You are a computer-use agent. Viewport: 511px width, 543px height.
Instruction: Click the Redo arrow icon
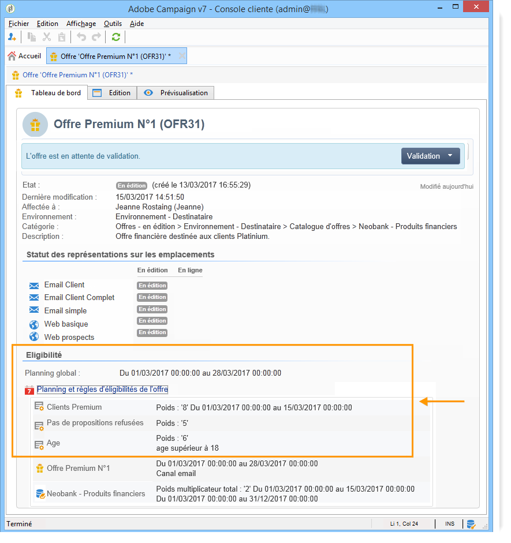[96, 37]
